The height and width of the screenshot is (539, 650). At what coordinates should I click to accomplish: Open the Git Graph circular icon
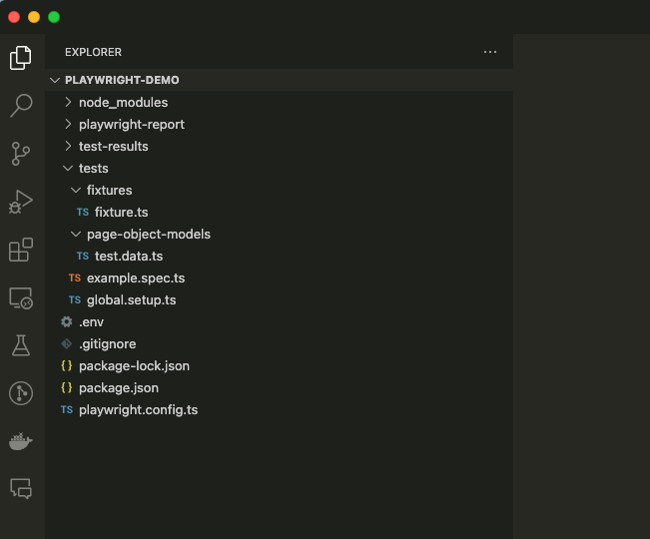[x=21, y=393]
